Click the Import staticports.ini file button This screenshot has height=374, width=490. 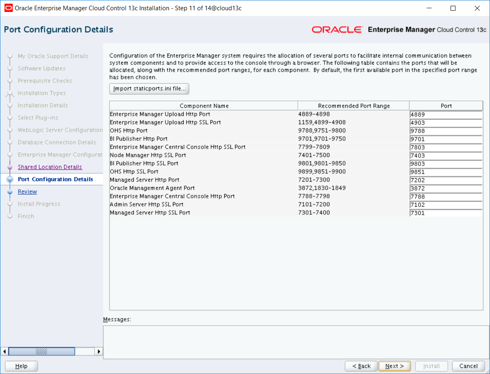pyautogui.click(x=149, y=89)
